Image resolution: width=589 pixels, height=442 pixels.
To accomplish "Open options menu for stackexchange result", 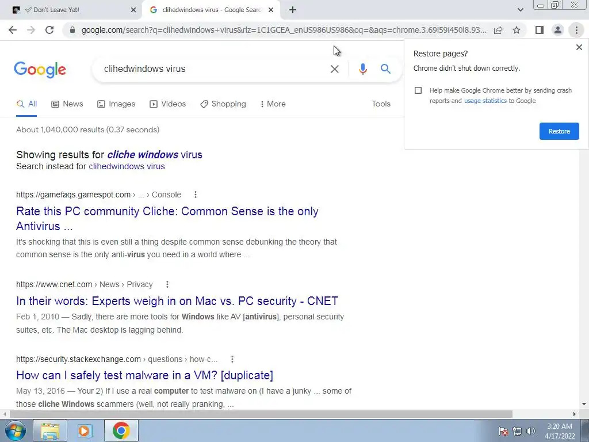I will point(232,359).
